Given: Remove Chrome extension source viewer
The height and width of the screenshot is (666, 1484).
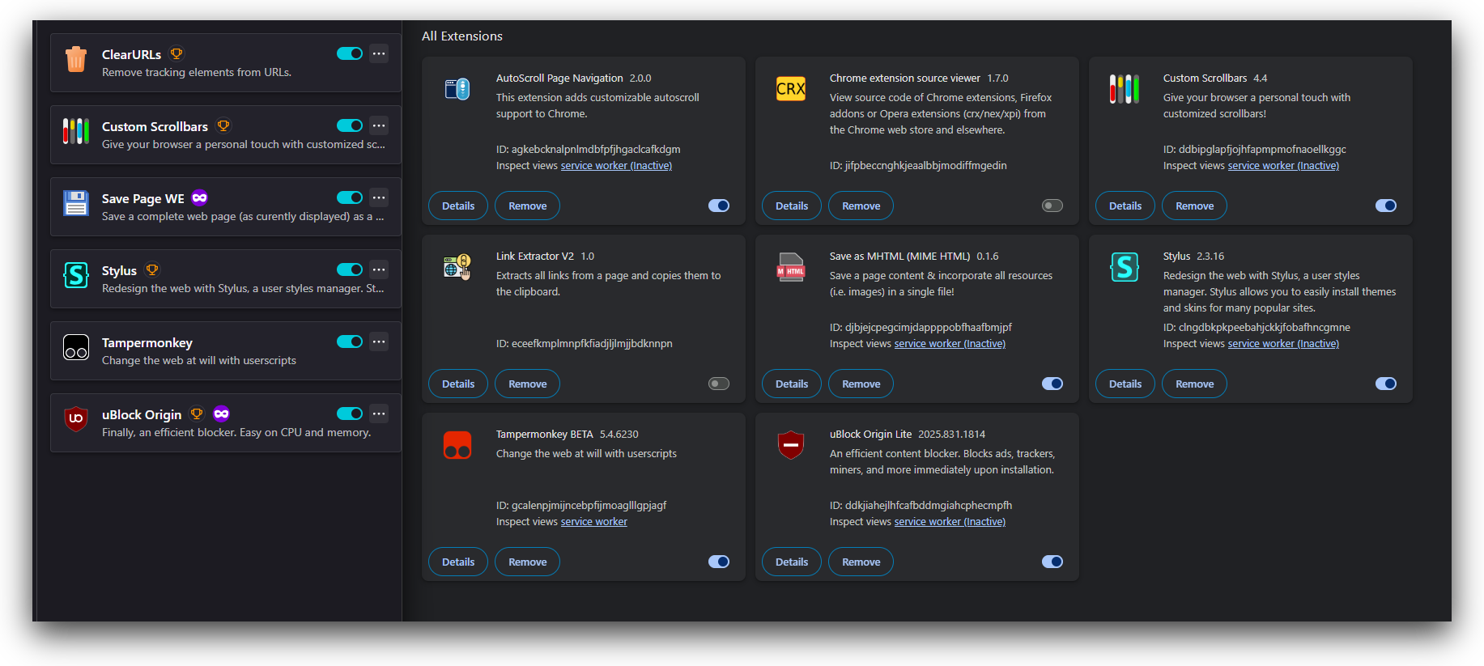Looking at the screenshot, I should click(x=861, y=206).
